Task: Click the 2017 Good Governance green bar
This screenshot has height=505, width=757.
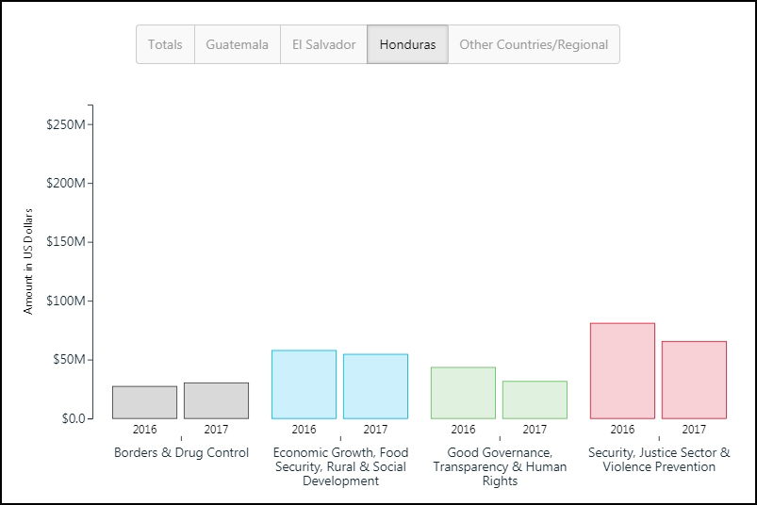Action: 535,399
